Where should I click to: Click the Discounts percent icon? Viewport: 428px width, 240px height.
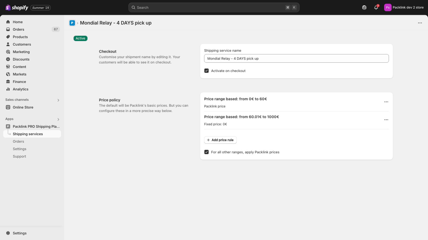click(x=8, y=59)
